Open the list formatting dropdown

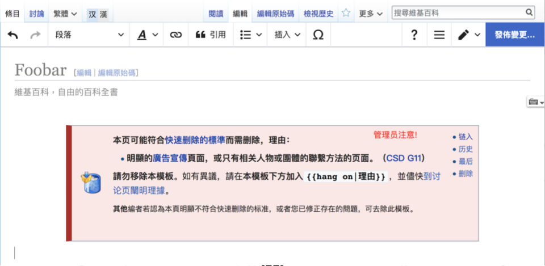(x=250, y=35)
